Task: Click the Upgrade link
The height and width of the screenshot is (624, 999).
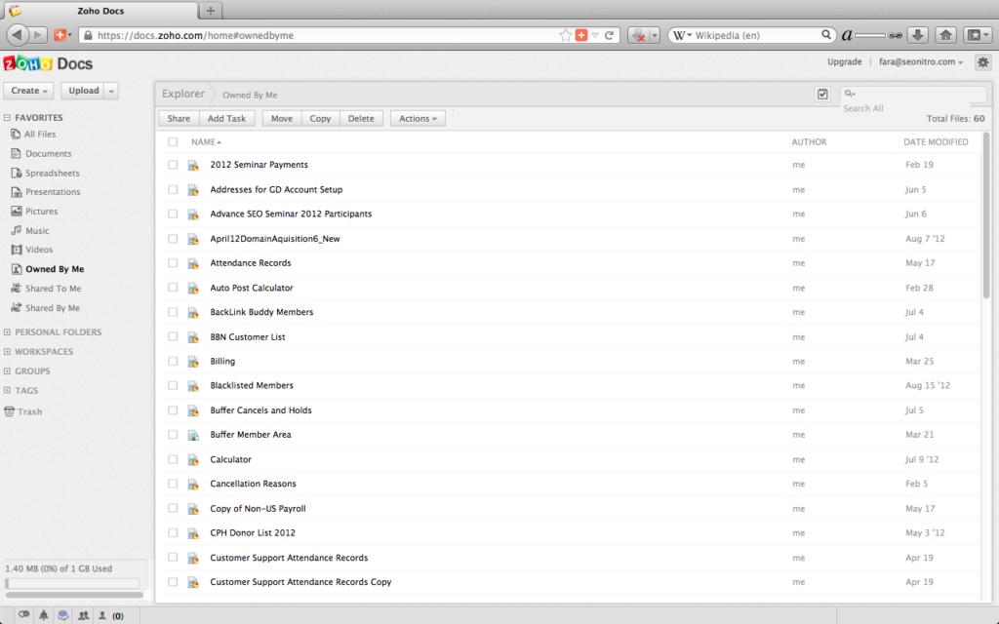Action: (844, 62)
